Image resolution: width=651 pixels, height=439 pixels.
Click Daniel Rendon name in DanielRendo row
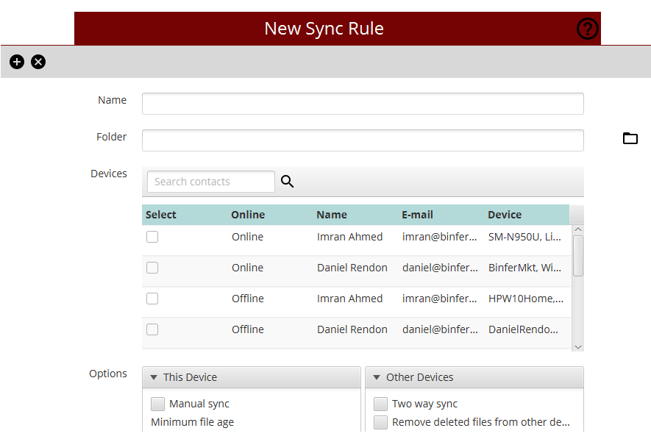tap(352, 329)
